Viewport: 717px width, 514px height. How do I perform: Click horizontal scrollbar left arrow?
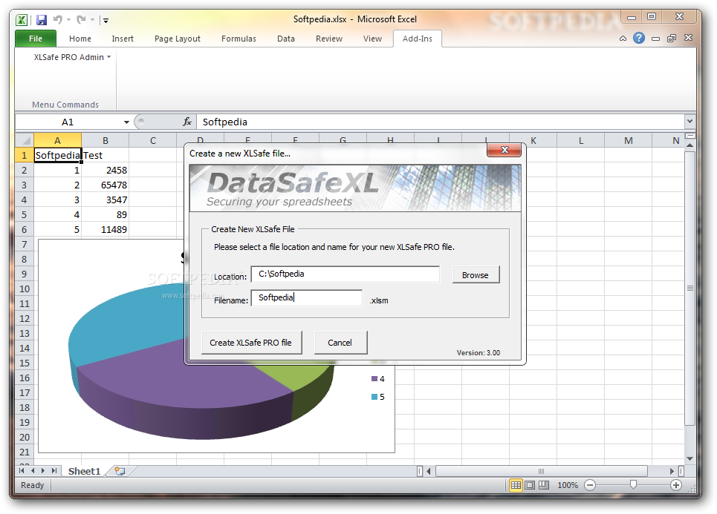pyautogui.click(x=429, y=471)
